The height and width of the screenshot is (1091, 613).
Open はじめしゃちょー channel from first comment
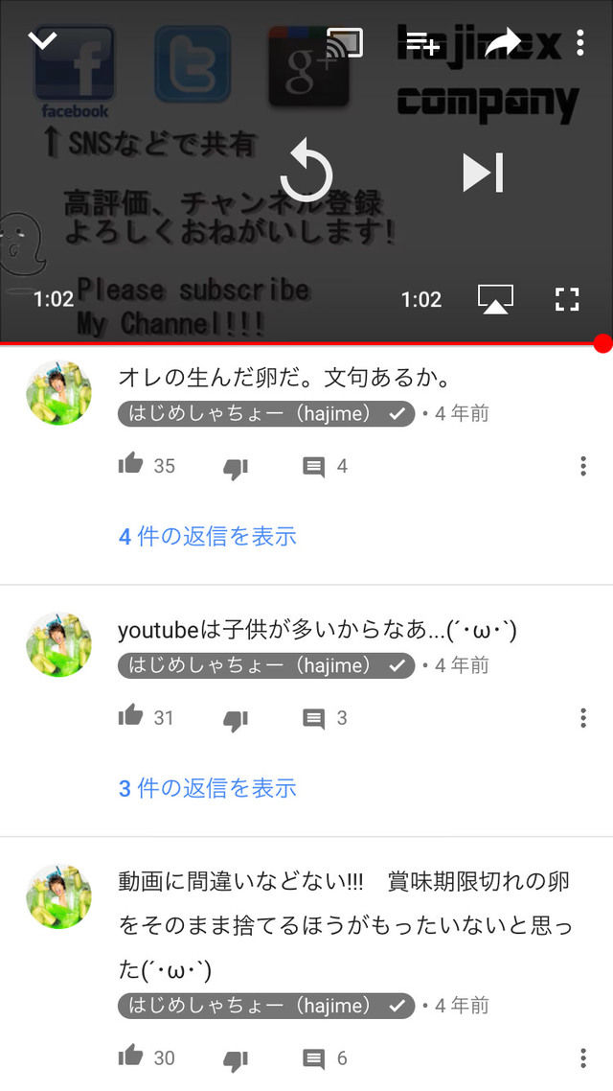pyautogui.click(x=266, y=414)
